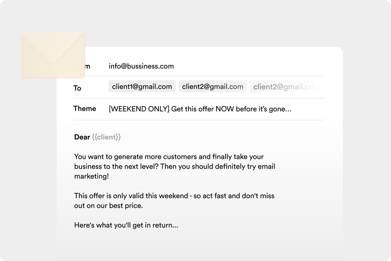Image resolution: width=391 pixels, height=261 pixels.
Task: Focus the Theme subject line text
Action: coord(200,109)
